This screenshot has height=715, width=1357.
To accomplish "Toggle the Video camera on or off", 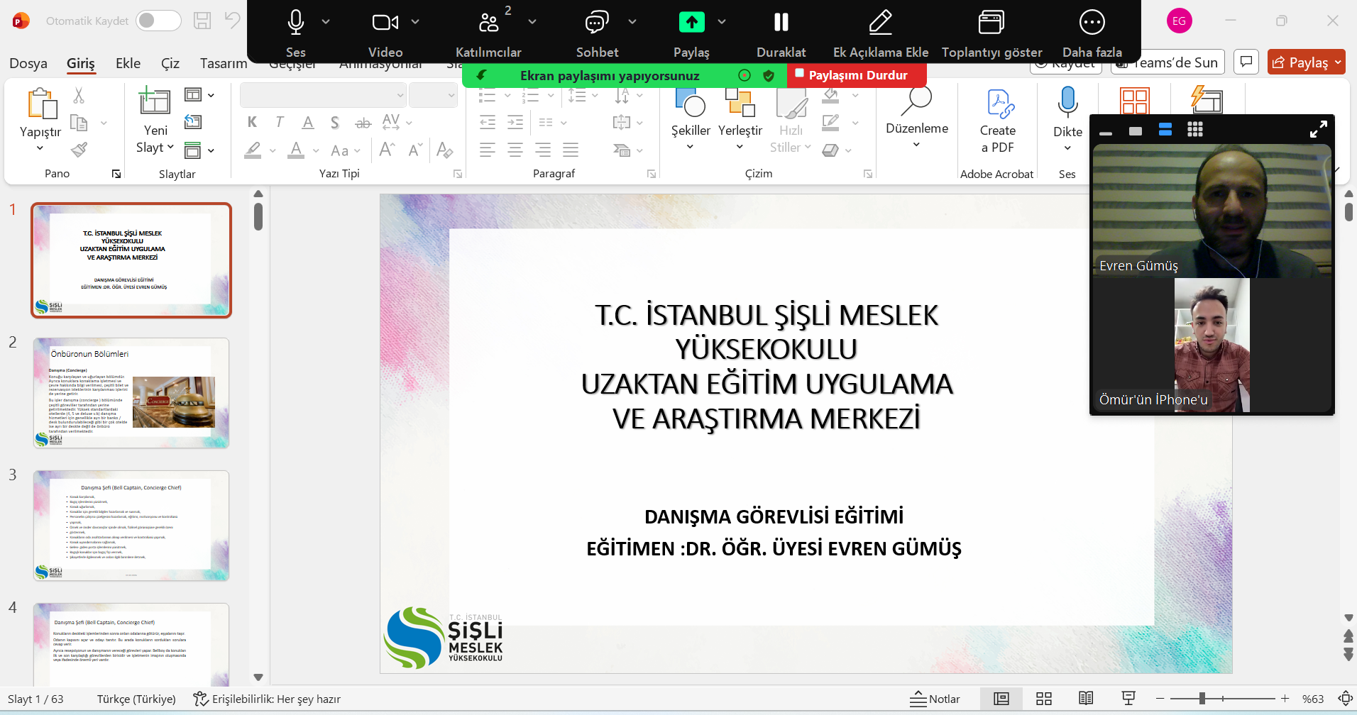I will coord(385,23).
